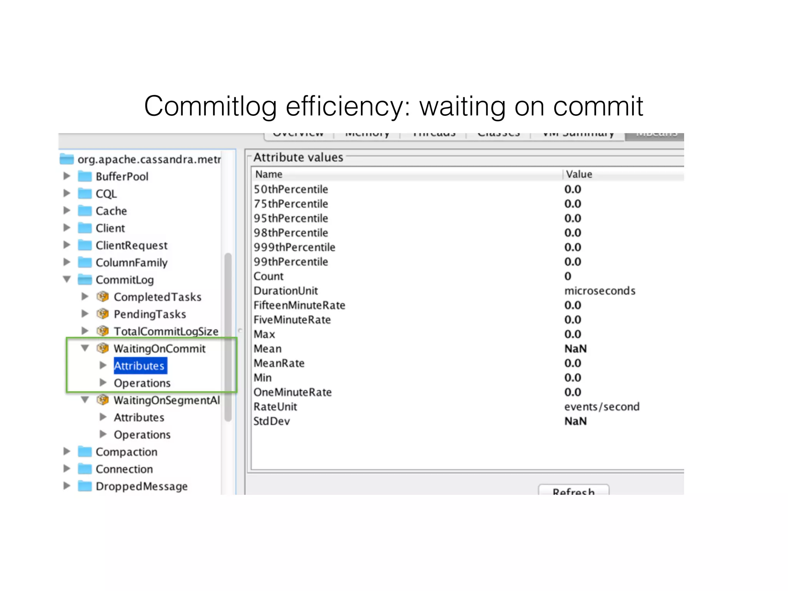This screenshot has width=788, height=591.
Task: Click the CompletedTasks MBean icon
Action: pyautogui.click(x=103, y=297)
